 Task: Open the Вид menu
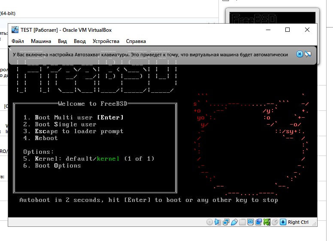pos(63,41)
